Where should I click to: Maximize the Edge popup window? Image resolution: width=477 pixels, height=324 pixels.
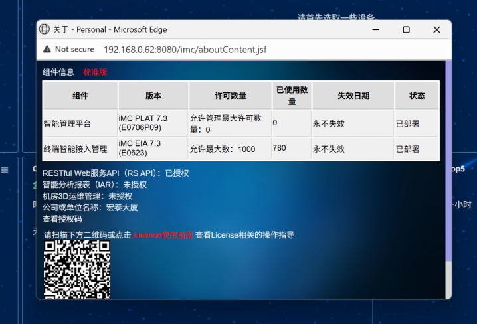click(x=406, y=29)
